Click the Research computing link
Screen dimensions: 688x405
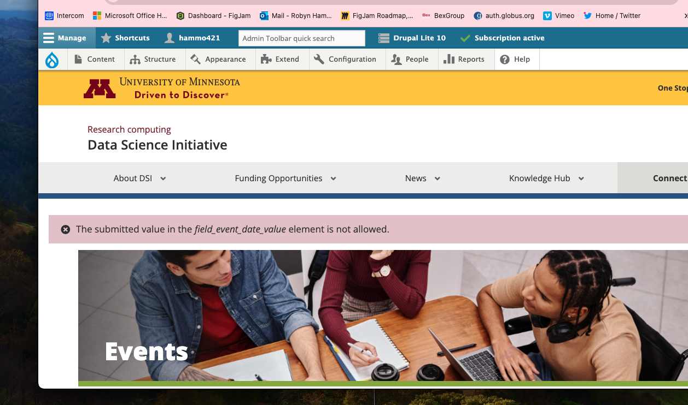pos(129,129)
